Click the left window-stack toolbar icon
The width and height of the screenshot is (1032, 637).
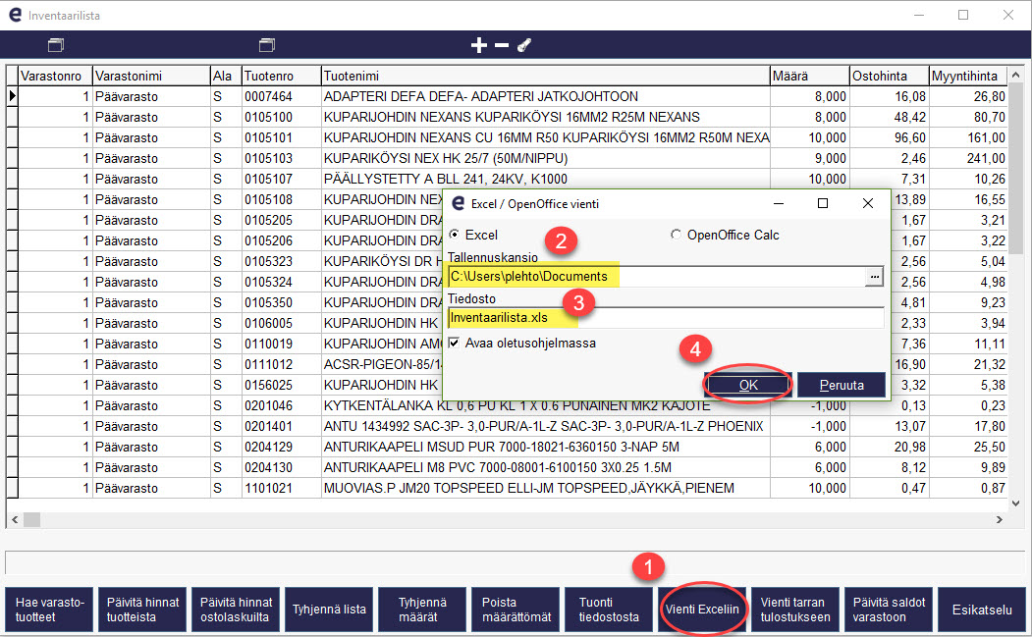point(56,45)
